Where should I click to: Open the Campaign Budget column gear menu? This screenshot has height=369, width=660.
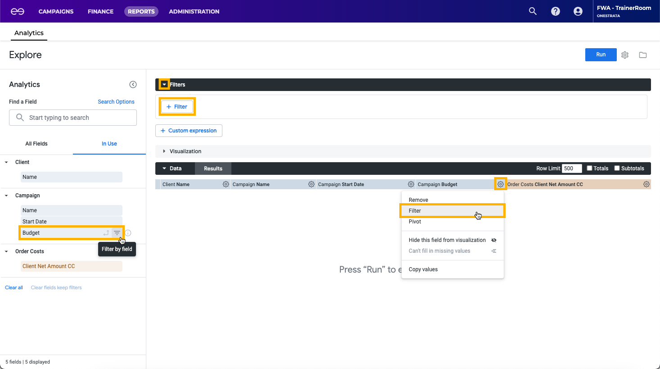coord(500,184)
